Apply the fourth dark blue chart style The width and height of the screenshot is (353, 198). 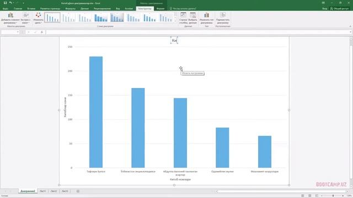click(101, 18)
